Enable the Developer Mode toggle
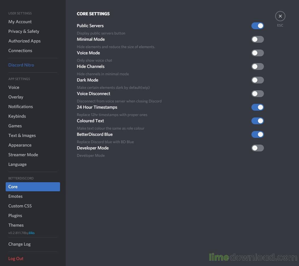 click(x=257, y=148)
